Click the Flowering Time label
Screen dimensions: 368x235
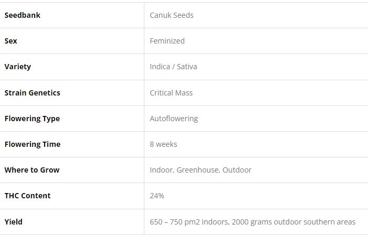tap(32, 144)
